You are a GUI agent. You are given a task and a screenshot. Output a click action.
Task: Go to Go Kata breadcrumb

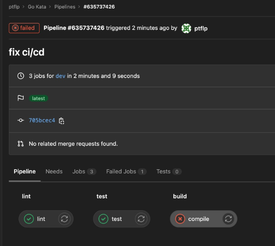[37, 7]
